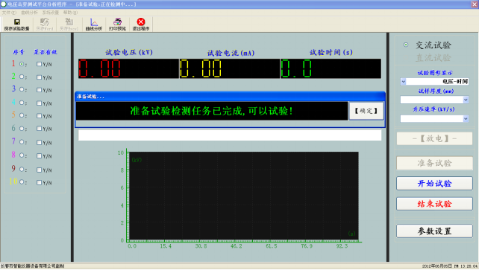Image resolution: width=479 pixels, height=270 pixels.
Task: Select sample number 2 radio button
Action: pyautogui.click(x=22, y=77)
